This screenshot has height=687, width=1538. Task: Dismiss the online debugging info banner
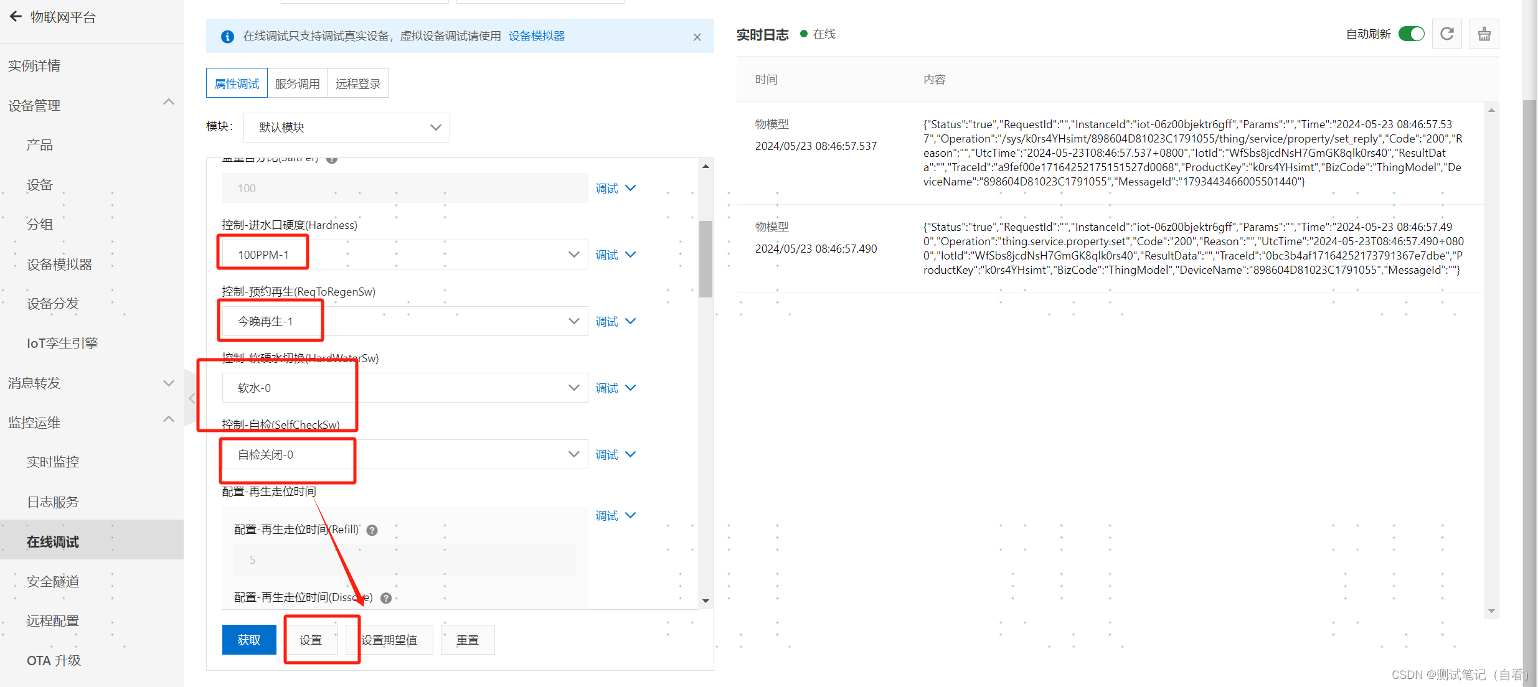[x=697, y=37]
